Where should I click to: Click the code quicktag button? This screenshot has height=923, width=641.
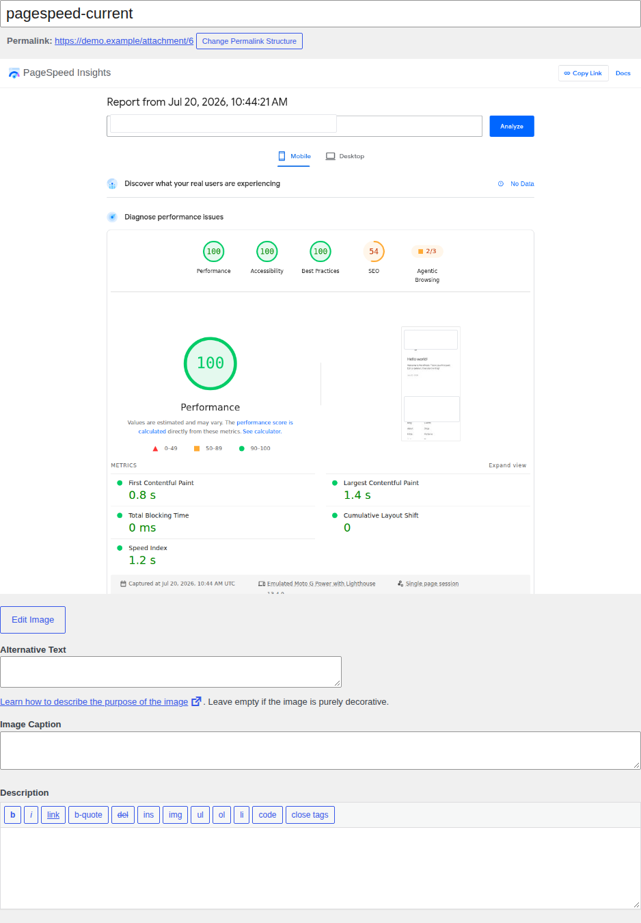[x=267, y=815]
